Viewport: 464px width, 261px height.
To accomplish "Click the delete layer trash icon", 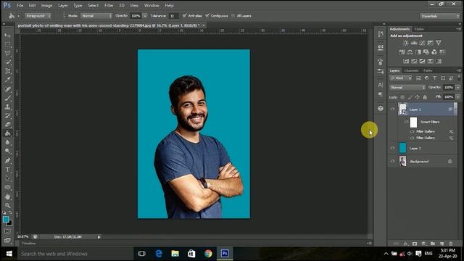I will point(451,244).
